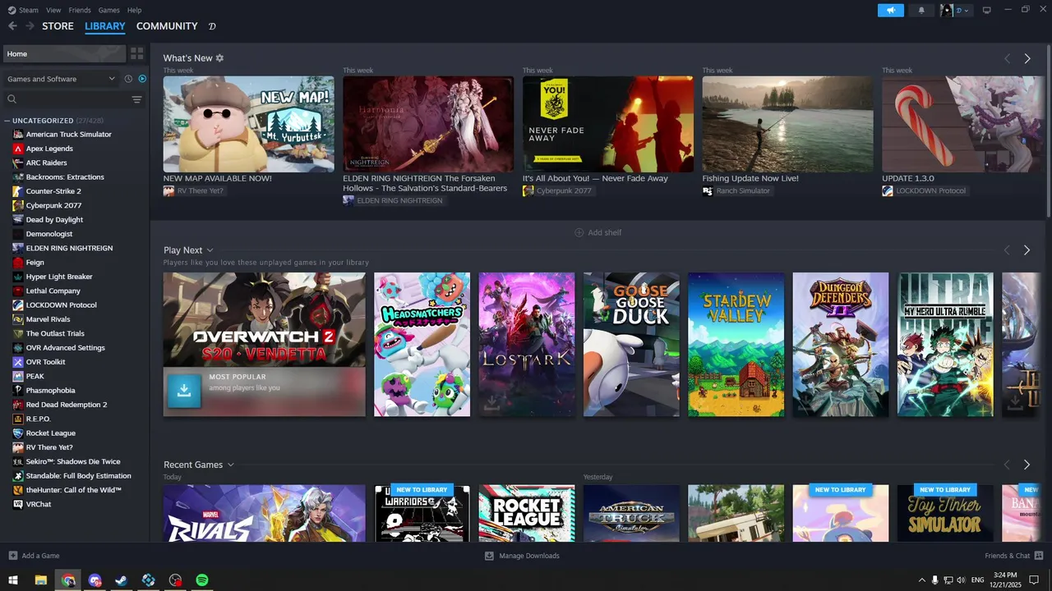Open Manage Downloads
The height and width of the screenshot is (591, 1052).
pos(522,556)
